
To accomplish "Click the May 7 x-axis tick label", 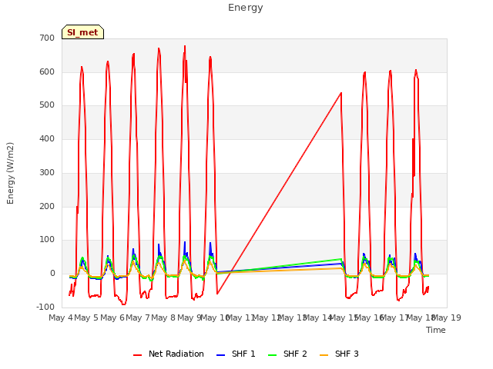I will [x=138, y=317].
